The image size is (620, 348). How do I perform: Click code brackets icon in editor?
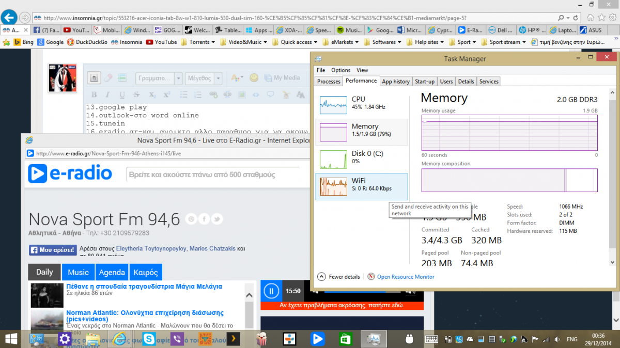click(x=256, y=95)
